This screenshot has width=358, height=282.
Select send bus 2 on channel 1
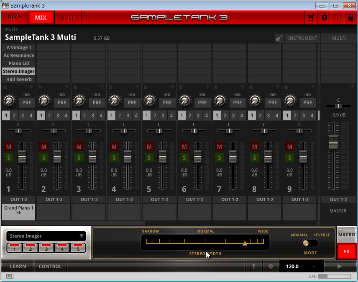point(14,116)
